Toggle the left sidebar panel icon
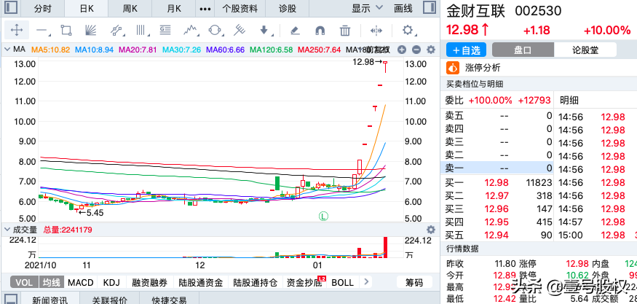Screen dimensions: 637x304 coord(11,8)
